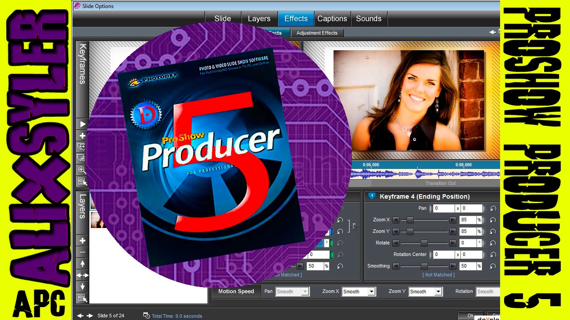Add a new keyframe with plus icon
The image size is (570, 320).
(x=82, y=136)
